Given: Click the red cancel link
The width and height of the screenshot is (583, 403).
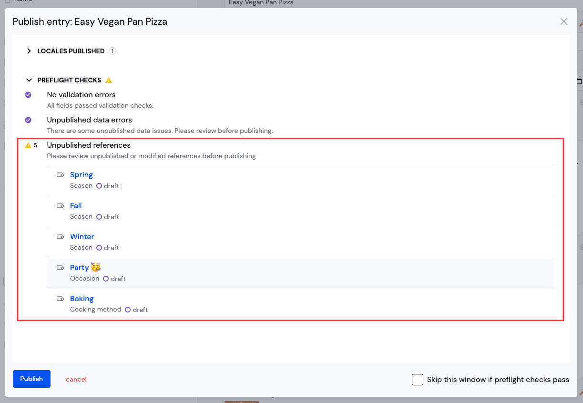Looking at the screenshot, I should [76, 379].
